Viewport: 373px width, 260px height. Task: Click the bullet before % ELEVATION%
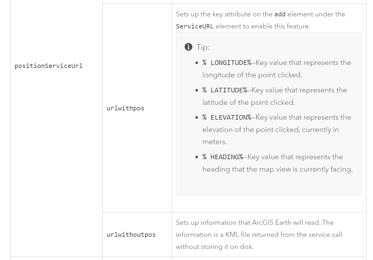pyautogui.click(x=197, y=118)
